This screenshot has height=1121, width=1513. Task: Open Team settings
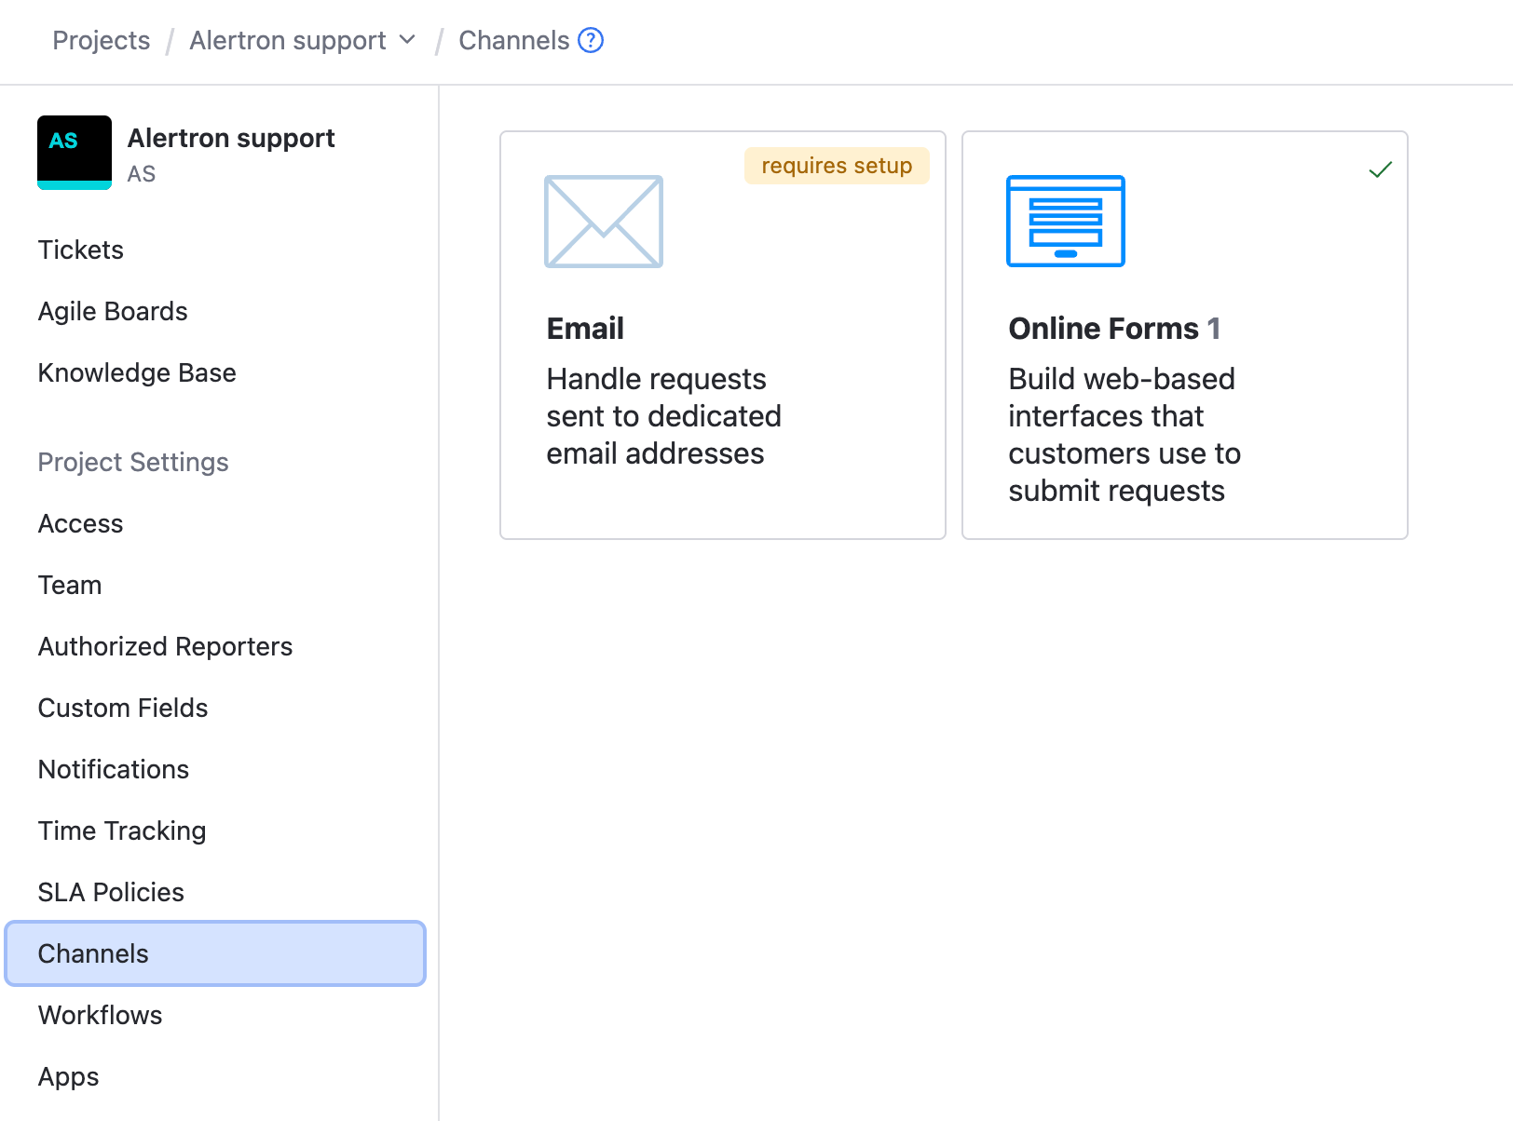coord(69,585)
